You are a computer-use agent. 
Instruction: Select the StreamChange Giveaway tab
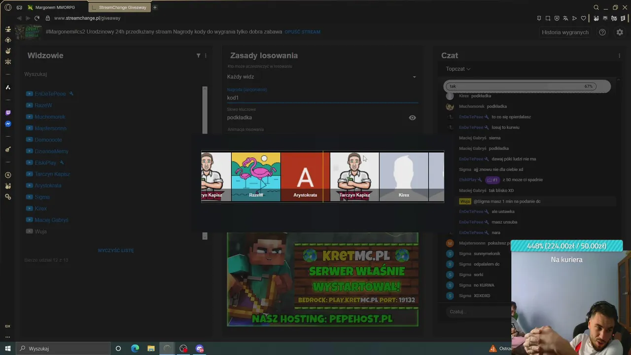tap(119, 7)
